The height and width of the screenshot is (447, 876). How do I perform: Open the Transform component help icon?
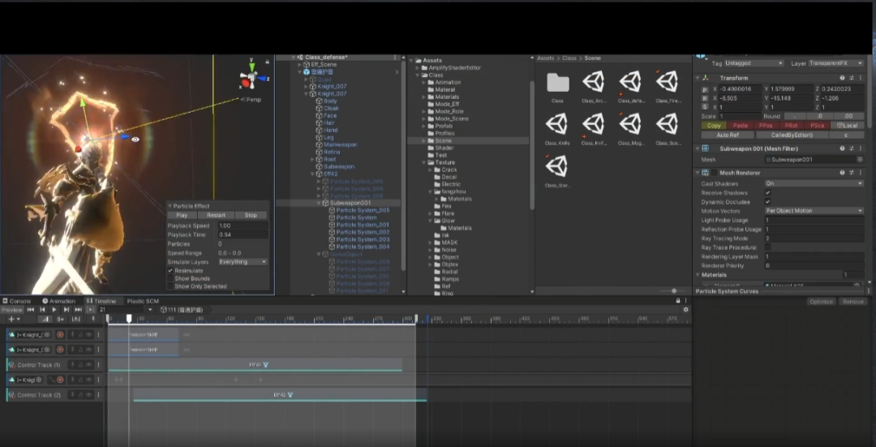842,78
